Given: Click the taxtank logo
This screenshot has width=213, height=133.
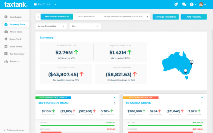Looking at the screenshot, I should click(x=16, y=5).
